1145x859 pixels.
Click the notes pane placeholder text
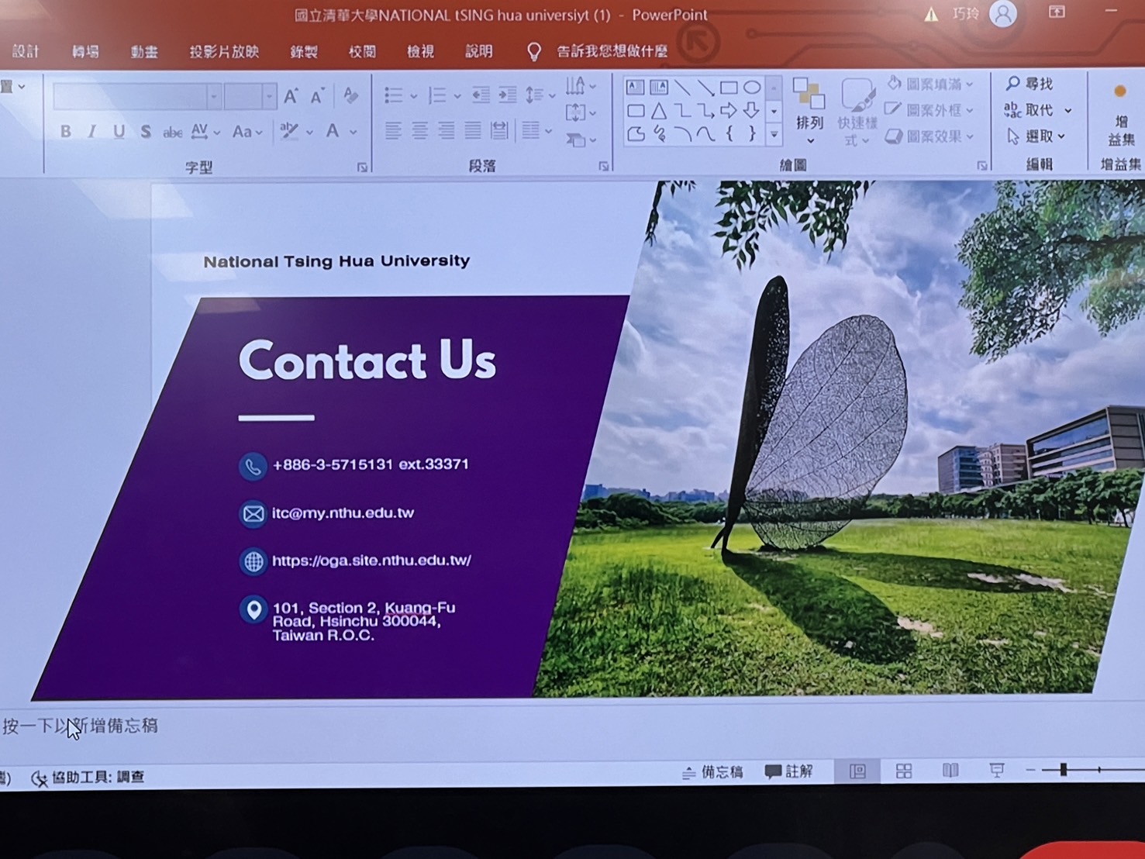point(80,726)
